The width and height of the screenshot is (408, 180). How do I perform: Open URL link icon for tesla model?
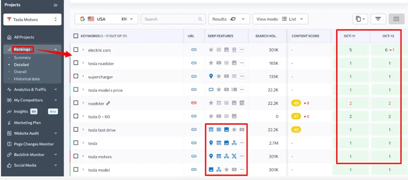coord(194,170)
